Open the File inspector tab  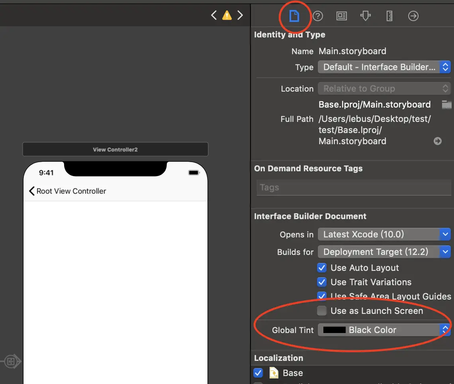point(294,16)
